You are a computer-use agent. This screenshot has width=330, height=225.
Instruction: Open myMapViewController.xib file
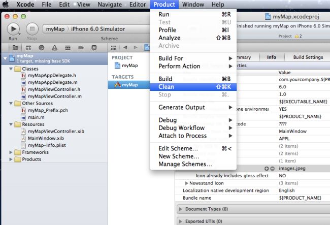tap(56, 132)
